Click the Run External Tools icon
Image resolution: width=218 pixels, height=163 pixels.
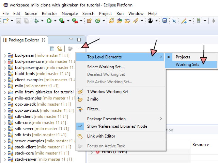(x=75, y=21)
